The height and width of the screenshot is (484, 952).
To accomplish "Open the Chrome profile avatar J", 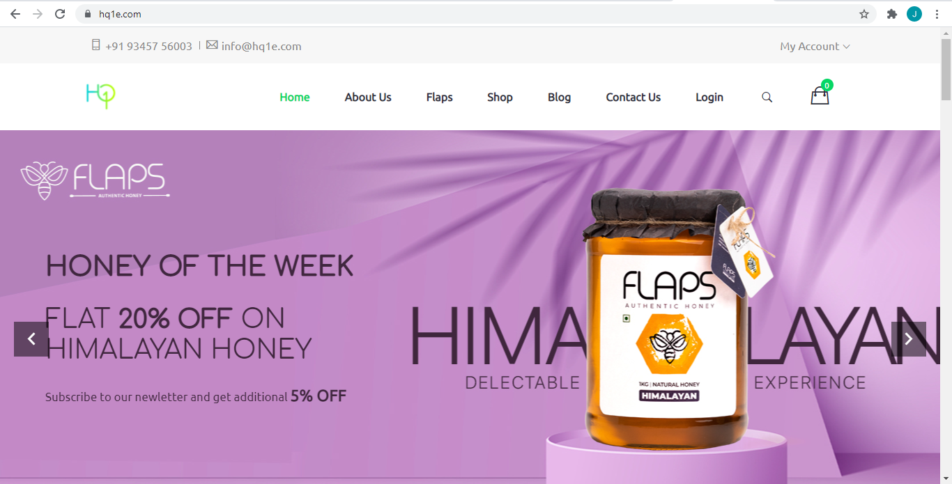I will [x=914, y=14].
